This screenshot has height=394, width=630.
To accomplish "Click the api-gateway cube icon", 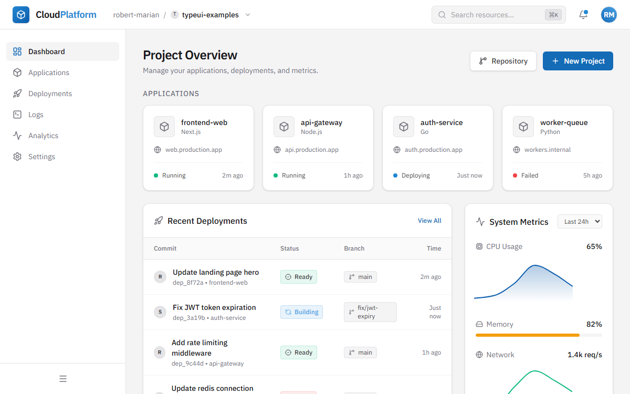I will pos(284,127).
